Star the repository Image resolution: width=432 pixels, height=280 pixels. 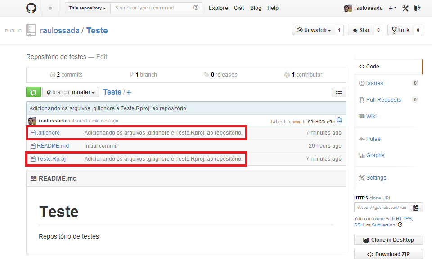pos(361,30)
